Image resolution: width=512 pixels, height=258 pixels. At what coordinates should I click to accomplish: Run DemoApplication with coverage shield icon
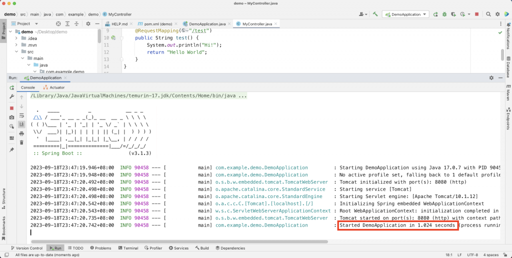tap(453, 14)
